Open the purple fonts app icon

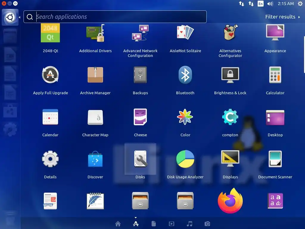click(275, 201)
